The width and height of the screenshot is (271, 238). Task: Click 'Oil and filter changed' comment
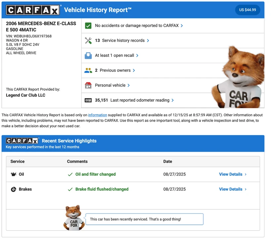pos(96,174)
